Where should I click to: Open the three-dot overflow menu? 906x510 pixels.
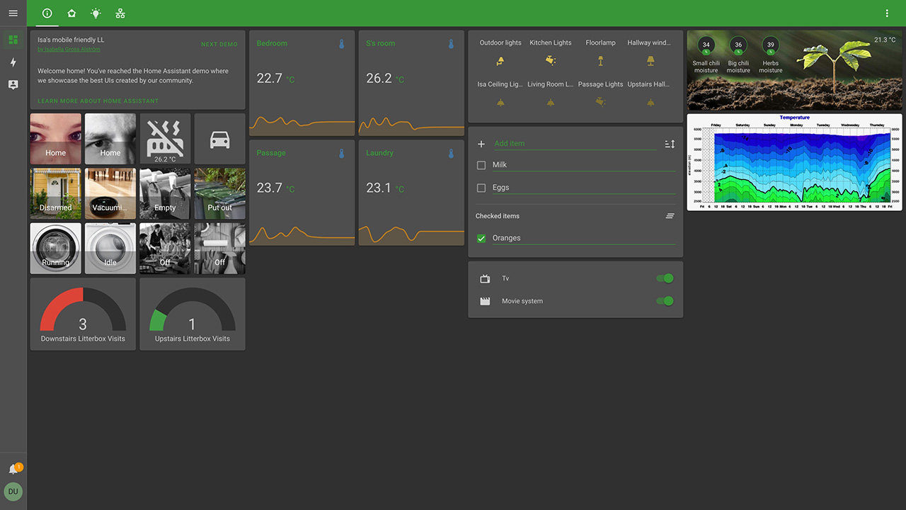(x=887, y=13)
